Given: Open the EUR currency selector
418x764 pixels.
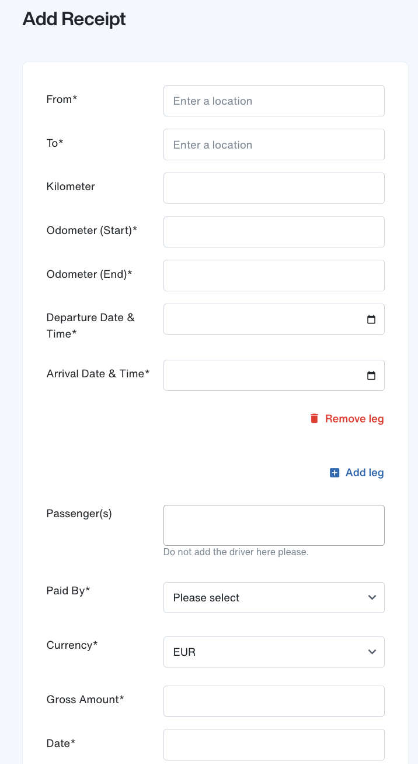Looking at the screenshot, I should tap(274, 652).
